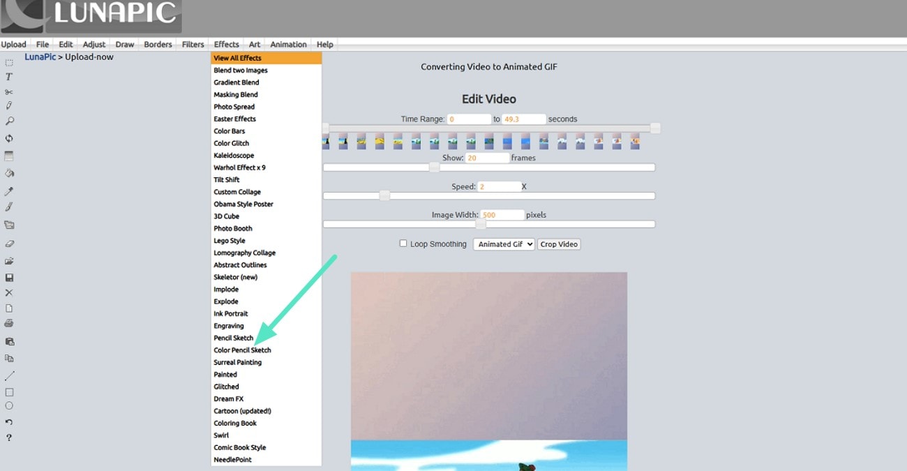Click the rotate arrows tool icon
This screenshot has width=907, height=471.
[9, 138]
